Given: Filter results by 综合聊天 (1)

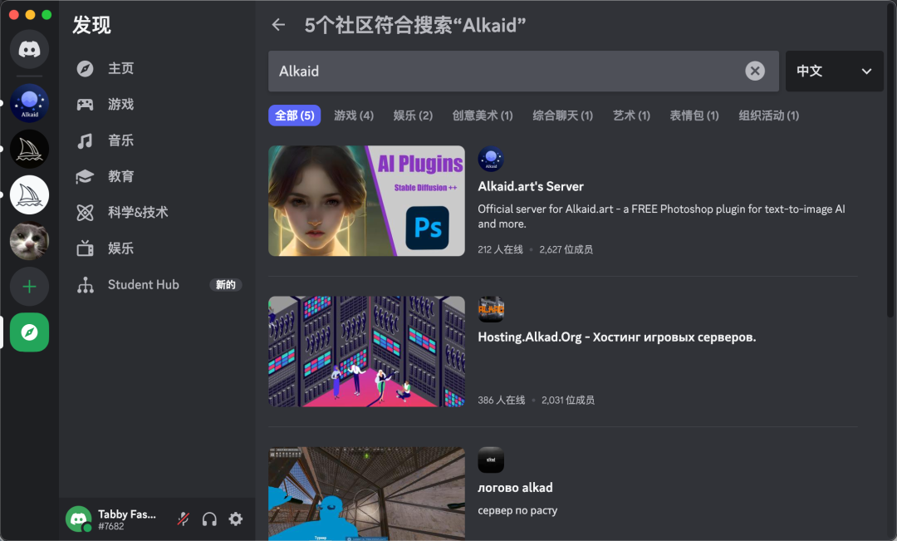Looking at the screenshot, I should (x=562, y=116).
